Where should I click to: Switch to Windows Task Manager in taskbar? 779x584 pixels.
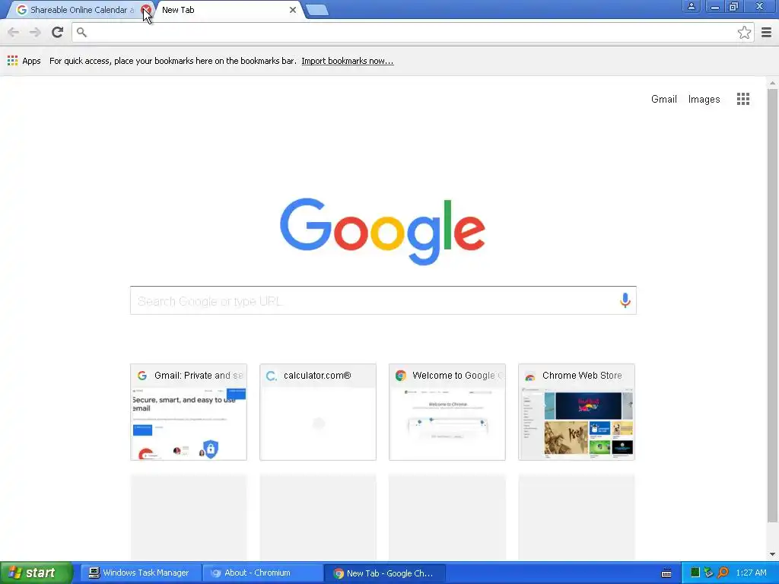pos(141,573)
